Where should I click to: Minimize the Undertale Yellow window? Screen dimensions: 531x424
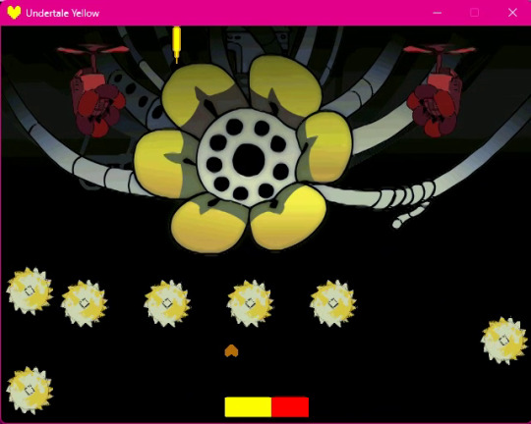[438, 13]
